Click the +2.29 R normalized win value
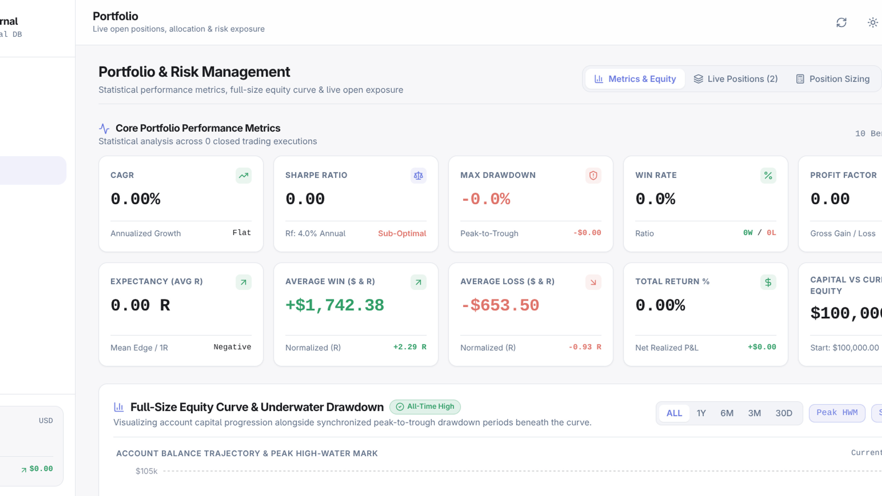882x496 pixels. coord(410,347)
